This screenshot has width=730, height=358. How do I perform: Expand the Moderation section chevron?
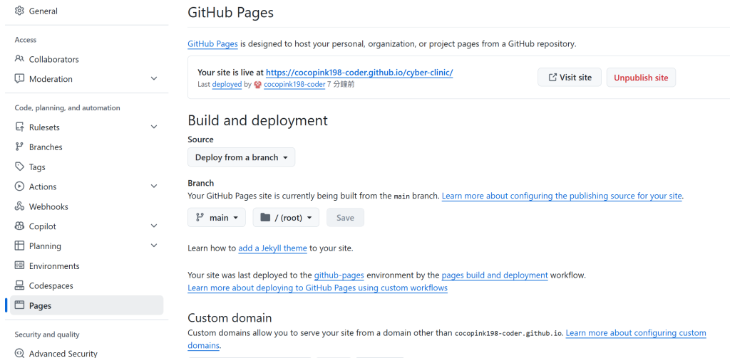point(154,78)
